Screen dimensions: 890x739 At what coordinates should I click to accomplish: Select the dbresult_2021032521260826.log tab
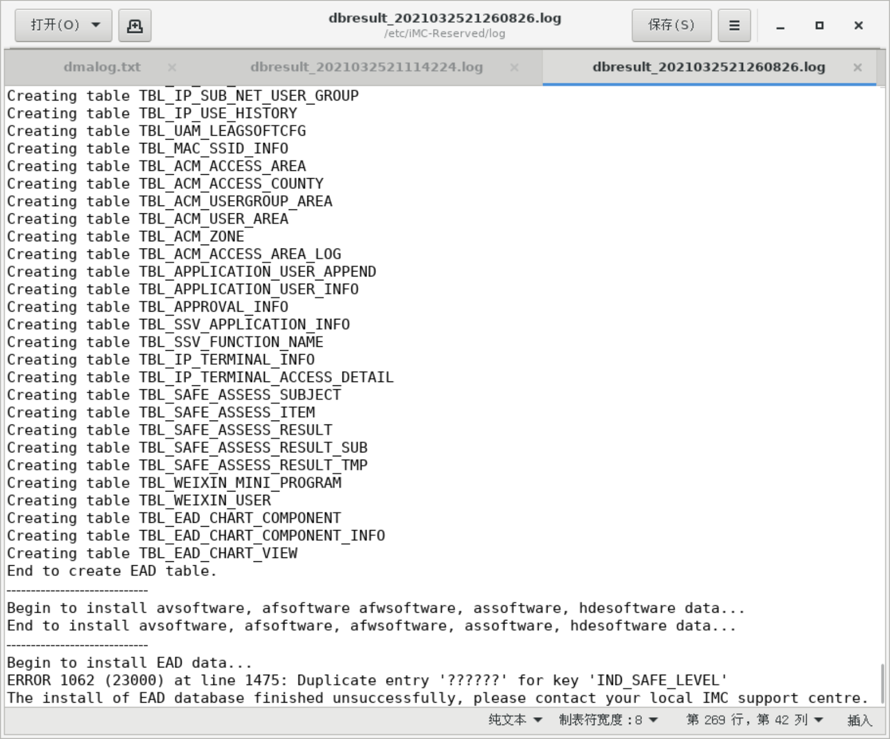708,67
